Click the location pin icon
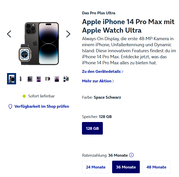 10,106
